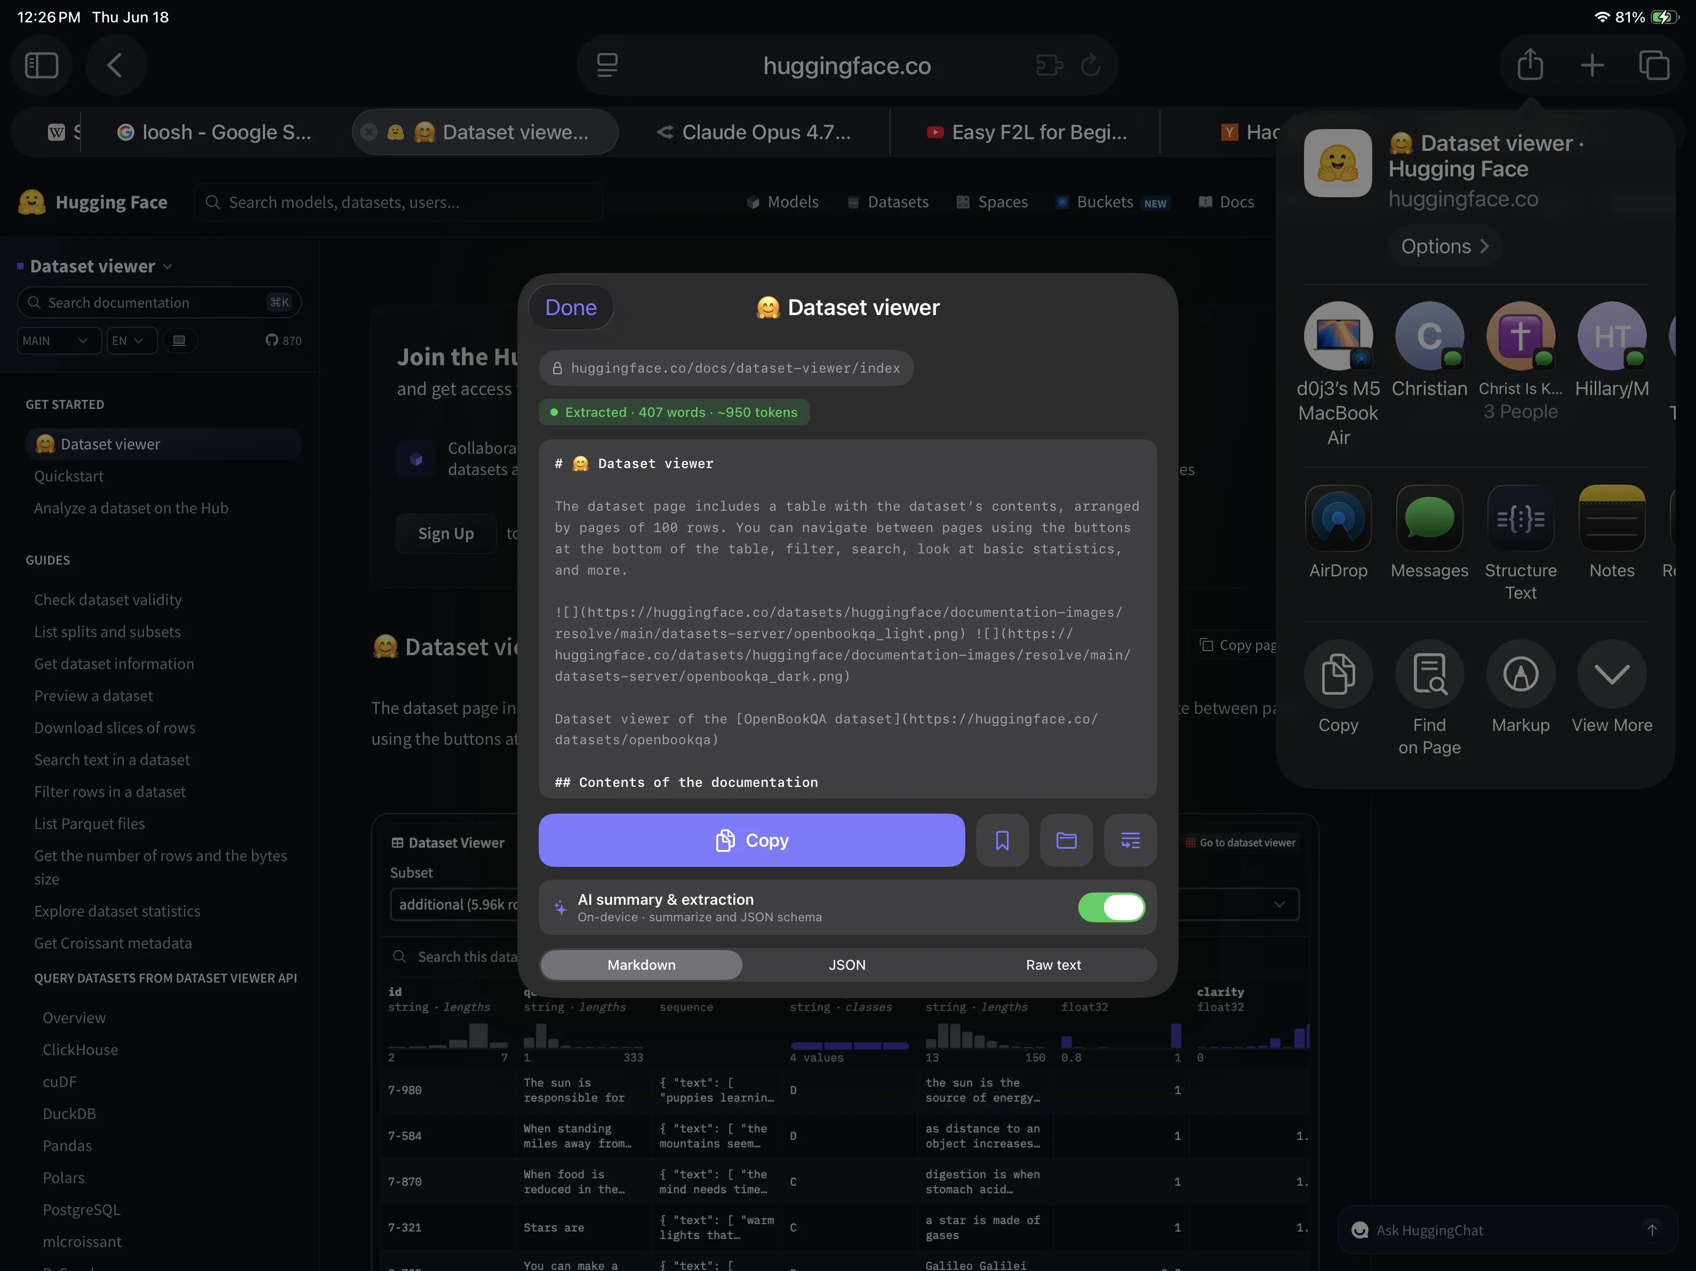
Task: Close the Dataset viewer tab
Action: coord(369,132)
